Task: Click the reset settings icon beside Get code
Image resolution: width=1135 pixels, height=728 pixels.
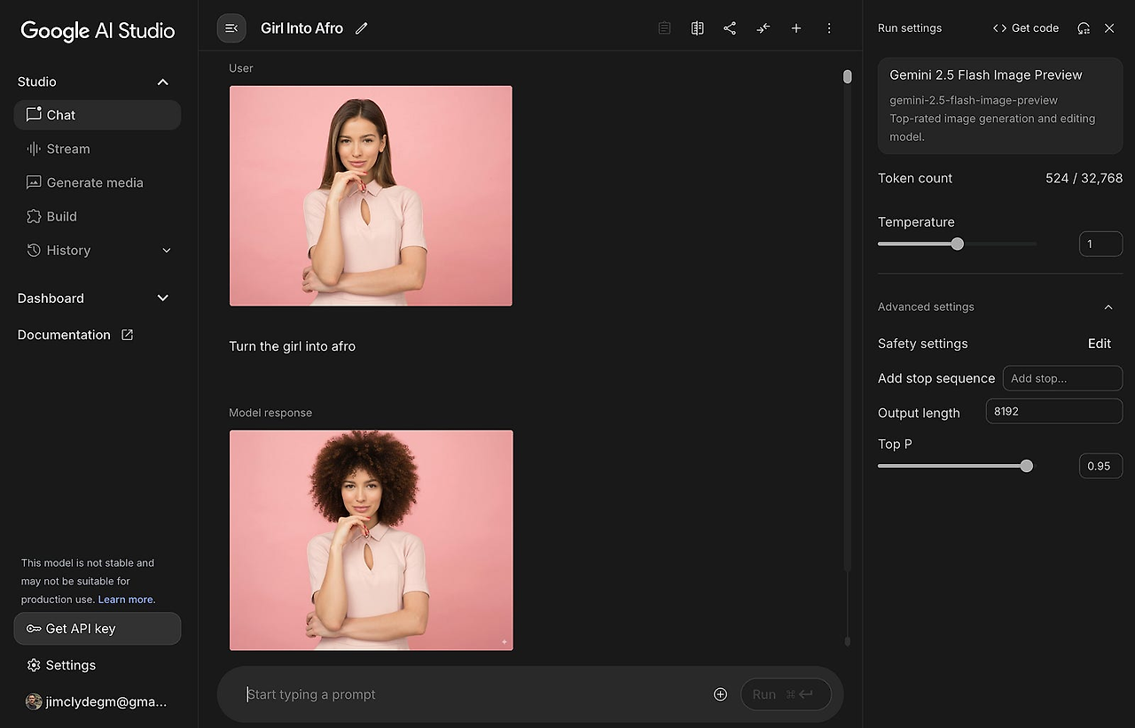Action: point(1084,28)
